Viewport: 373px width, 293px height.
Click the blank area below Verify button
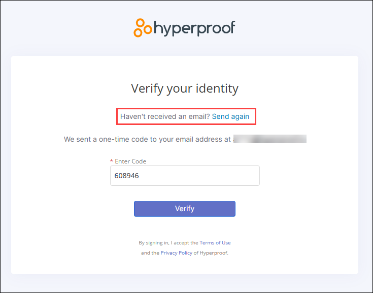pyautogui.click(x=185, y=228)
